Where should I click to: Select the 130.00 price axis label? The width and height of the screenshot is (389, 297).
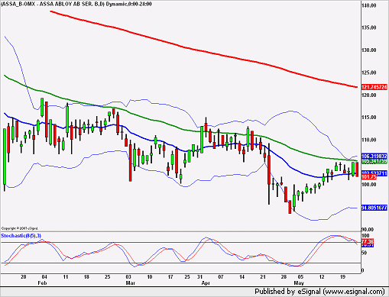point(369,50)
